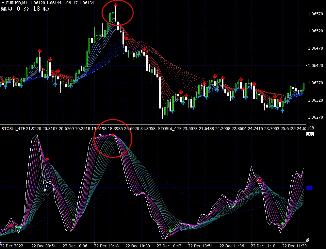Click the first STOStd_4TF indicator label
Screen dimensions: 326x249
pyautogui.click(x=13, y=129)
